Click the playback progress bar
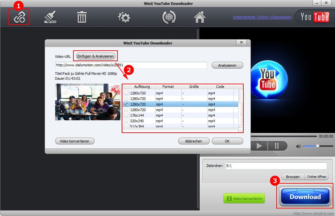The height and width of the screenshot is (216, 335). [x=284, y=136]
